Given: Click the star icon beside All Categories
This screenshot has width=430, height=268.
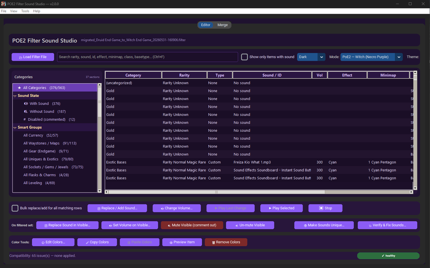Looking at the screenshot, I should tap(19, 88).
